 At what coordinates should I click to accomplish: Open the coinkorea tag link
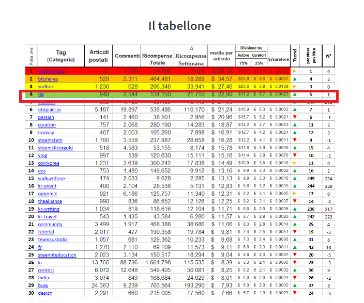click(49, 163)
